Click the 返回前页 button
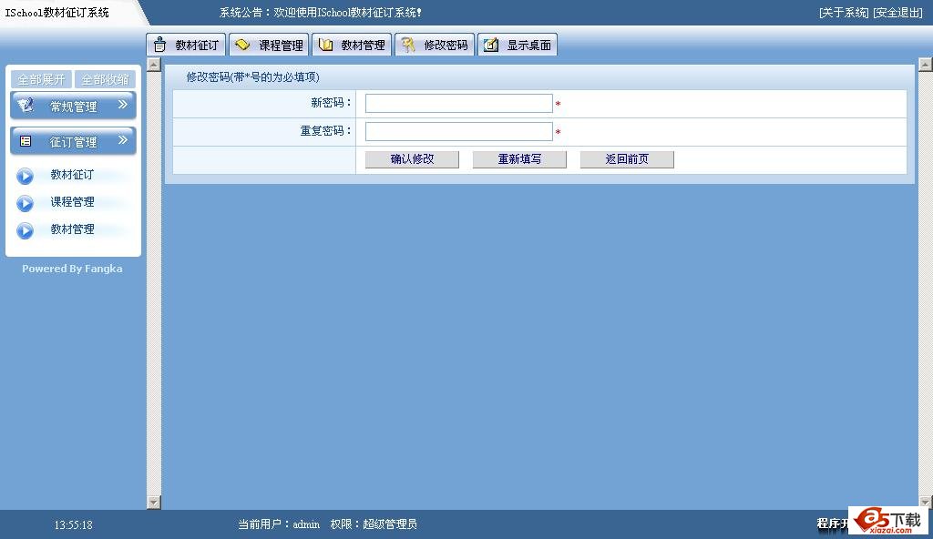 click(627, 158)
